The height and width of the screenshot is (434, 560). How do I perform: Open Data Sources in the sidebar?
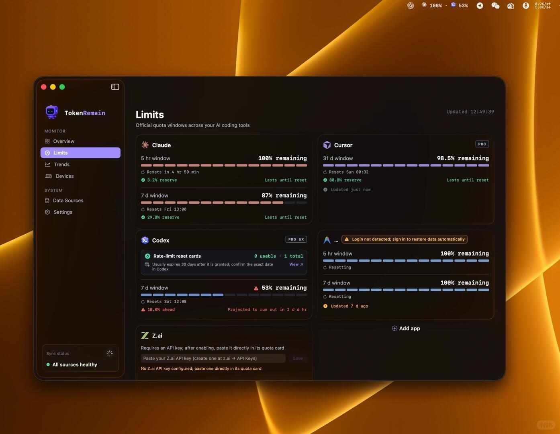[x=80, y=201]
